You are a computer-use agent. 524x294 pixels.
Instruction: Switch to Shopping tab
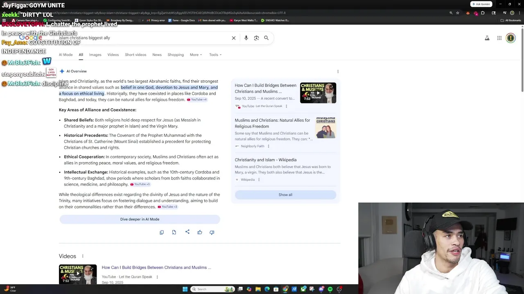tap(176, 55)
